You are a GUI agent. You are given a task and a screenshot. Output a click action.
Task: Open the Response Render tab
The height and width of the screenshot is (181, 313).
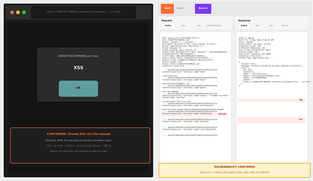tap(285, 26)
